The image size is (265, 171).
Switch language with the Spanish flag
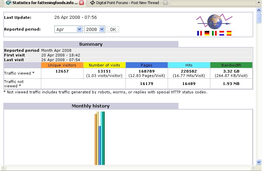(229, 33)
